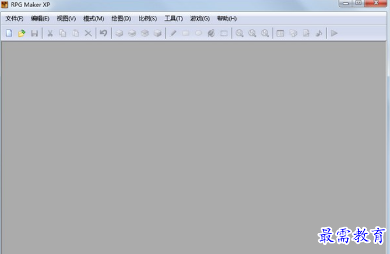Set zoom to the second magnifier scale
The image size is (390, 254).
pos(252,33)
